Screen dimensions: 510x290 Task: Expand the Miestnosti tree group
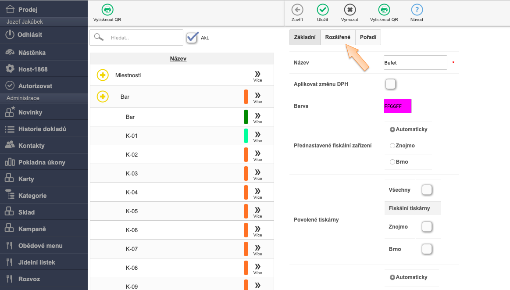coord(103,75)
